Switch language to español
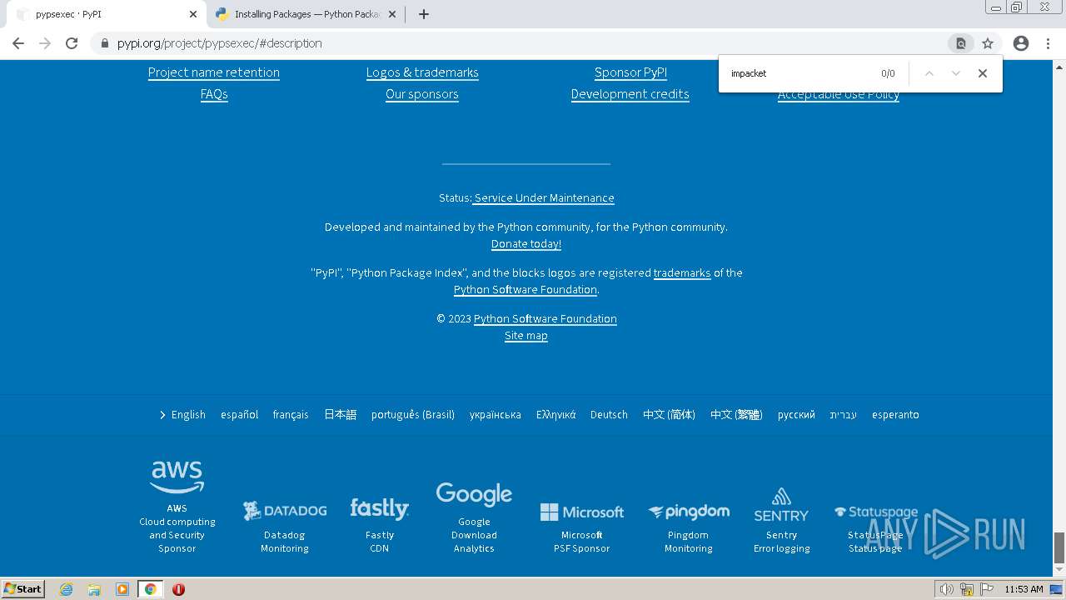Screen dimensions: 1066x600 click(x=240, y=415)
